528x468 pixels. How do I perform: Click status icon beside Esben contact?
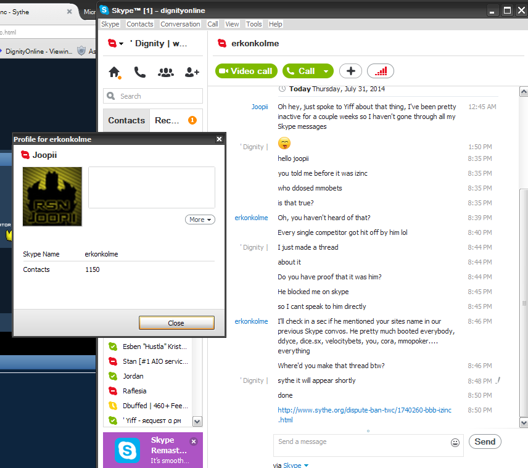coord(113,347)
